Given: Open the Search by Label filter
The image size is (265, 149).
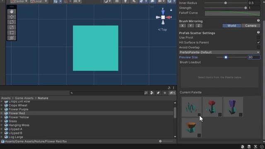Looking at the screenshot, I should pyautogui.click(x=158, y=93).
